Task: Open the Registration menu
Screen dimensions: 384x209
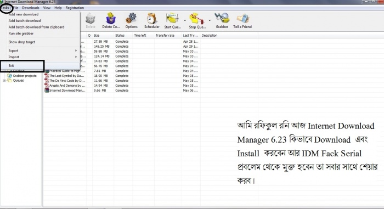Action: (75, 8)
